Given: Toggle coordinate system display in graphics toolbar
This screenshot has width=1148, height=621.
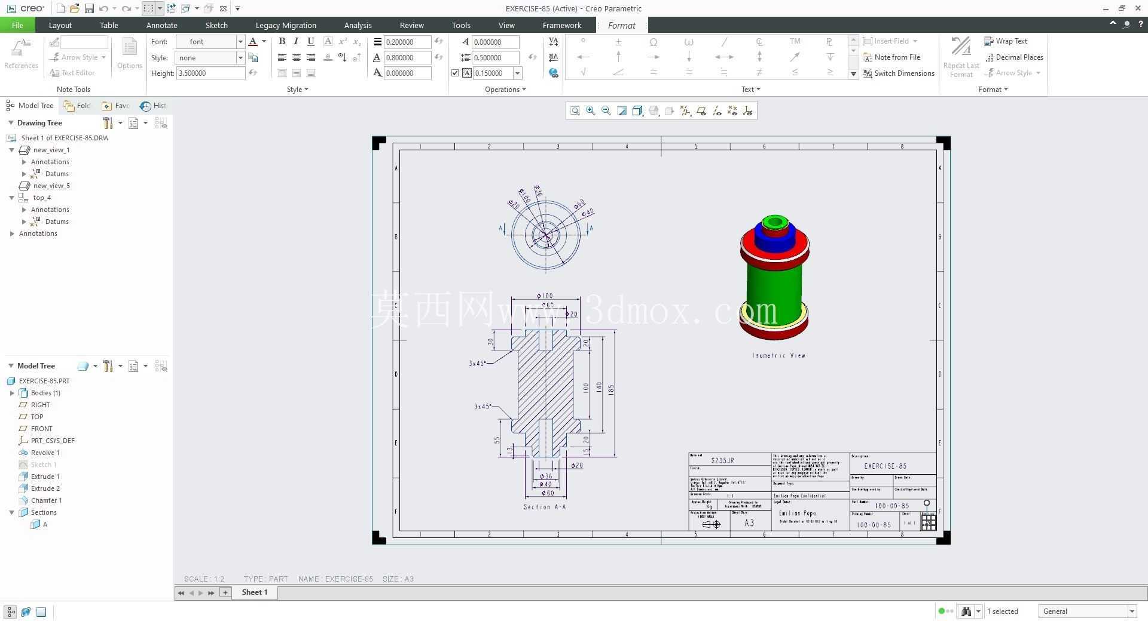Looking at the screenshot, I should click(x=748, y=110).
